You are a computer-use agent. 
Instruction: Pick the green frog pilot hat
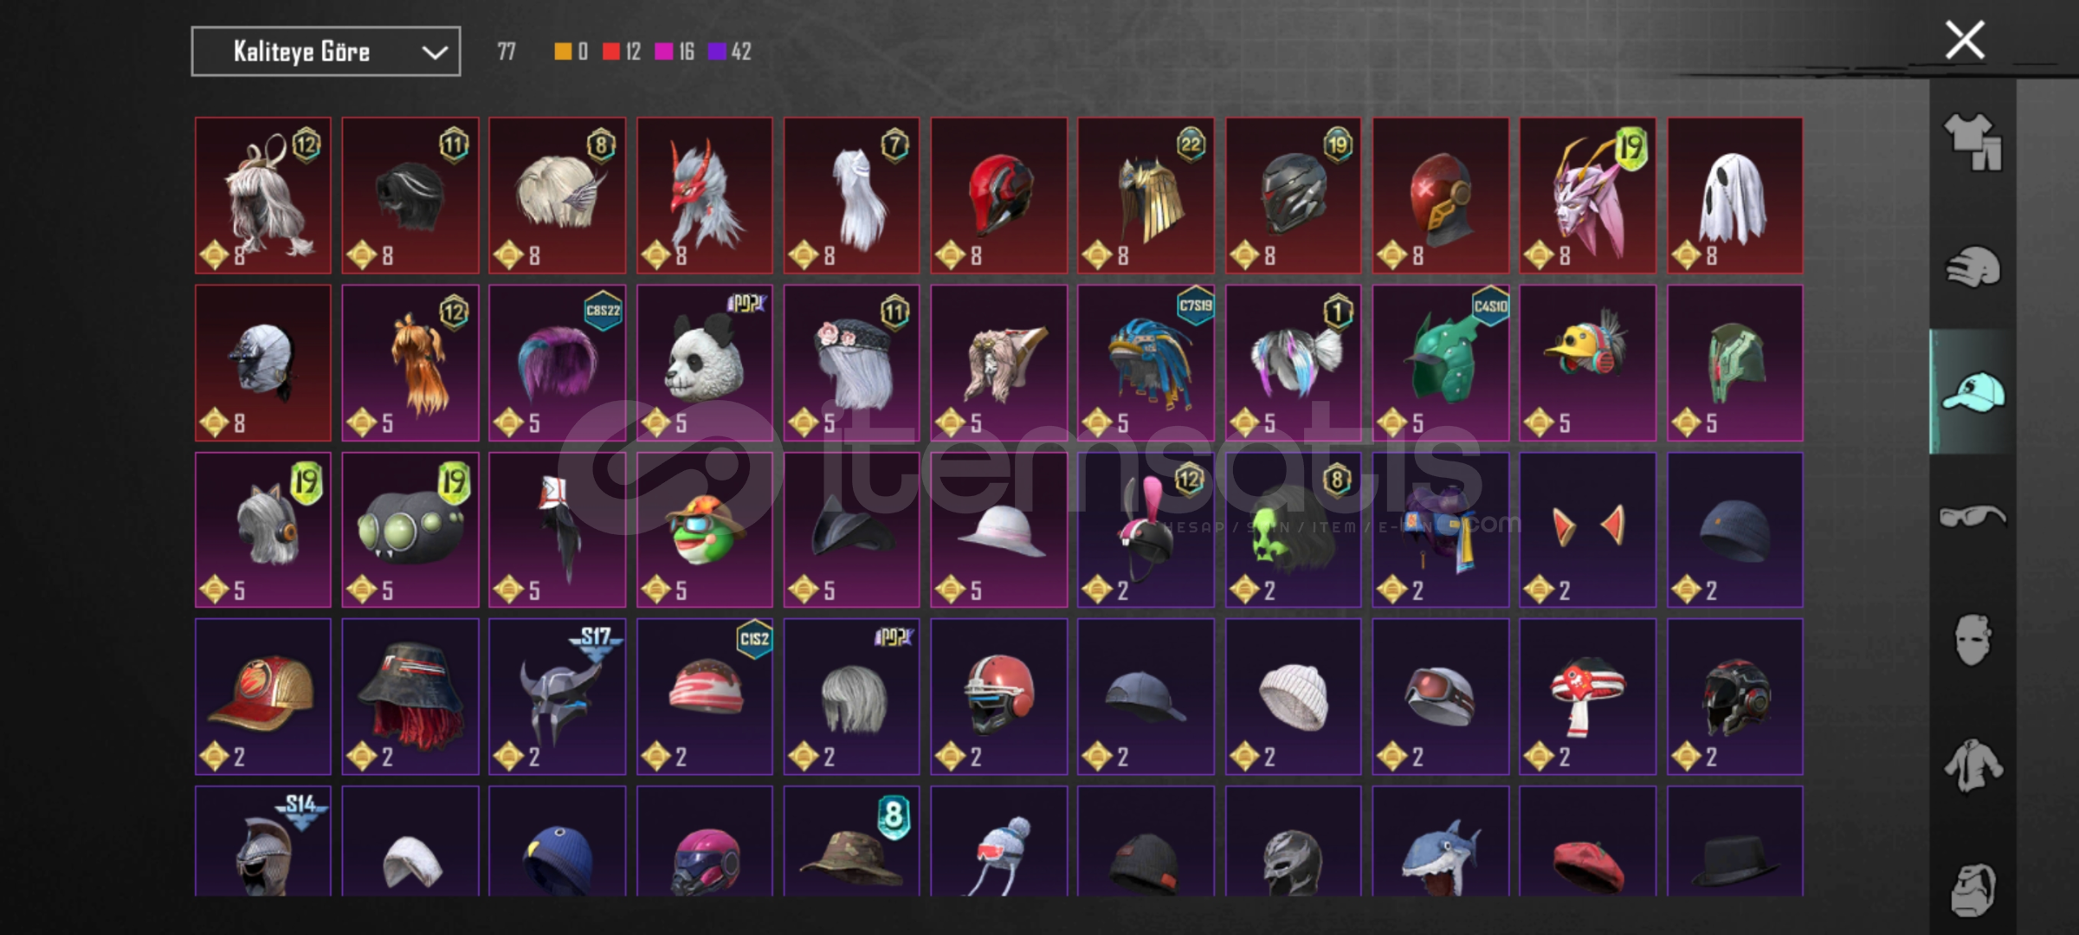[x=704, y=530]
